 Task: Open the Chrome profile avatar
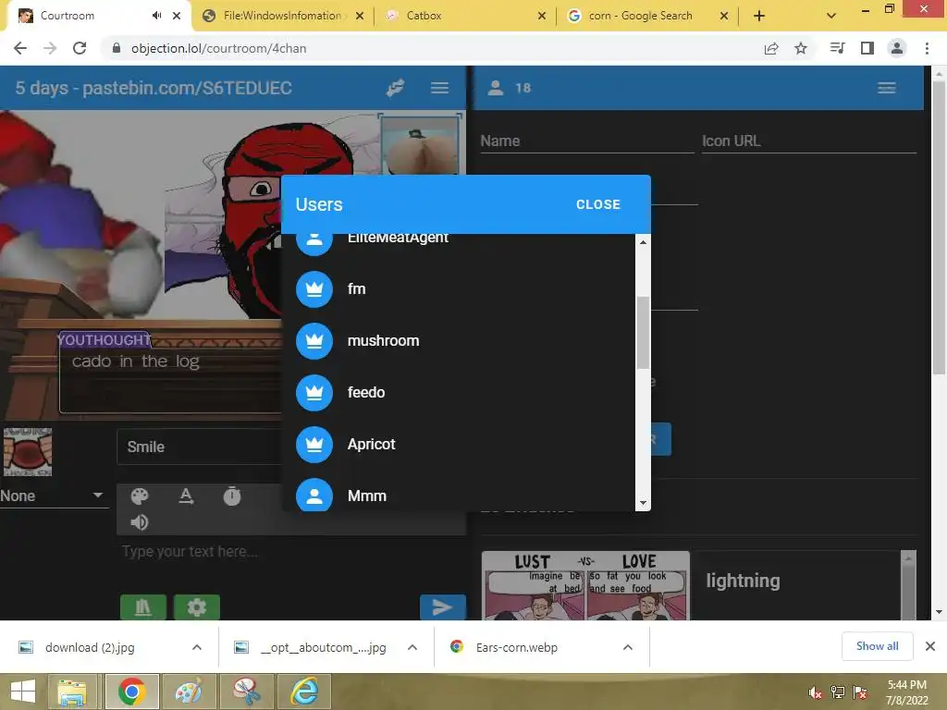[x=897, y=48]
